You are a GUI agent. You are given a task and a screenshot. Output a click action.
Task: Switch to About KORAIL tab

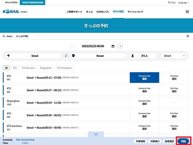coord(11,2)
